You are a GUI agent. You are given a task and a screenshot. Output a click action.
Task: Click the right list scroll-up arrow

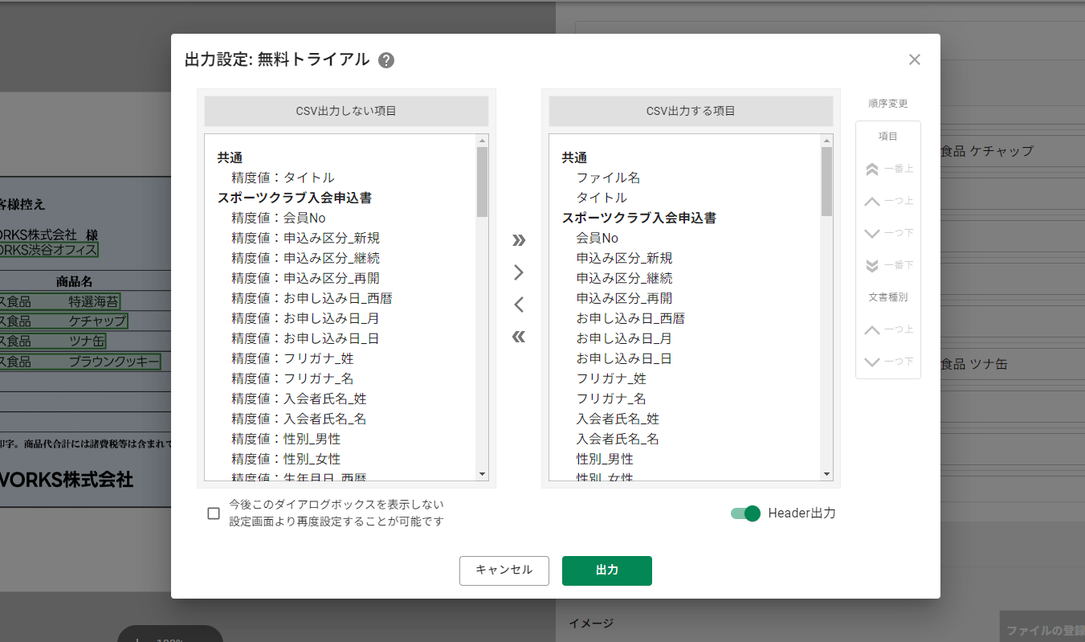point(826,140)
